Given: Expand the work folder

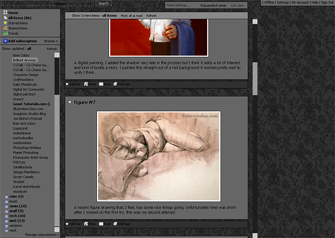Looking at the screenshot, I should tap(7, 231).
